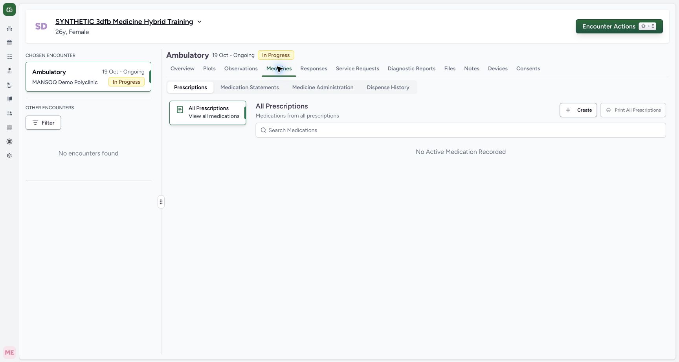Image resolution: width=679 pixels, height=362 pixels.
Task: Open the Files tab
Action: coord(450,68)
